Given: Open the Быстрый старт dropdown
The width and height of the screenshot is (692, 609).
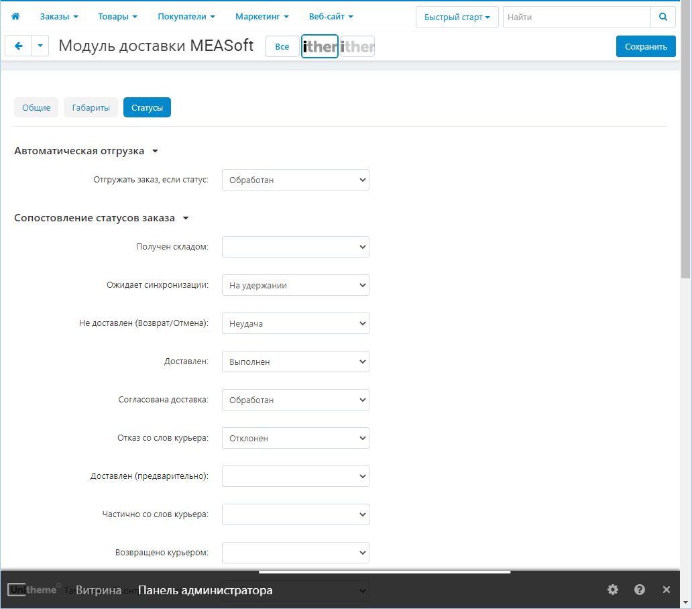Looking at the screenshot, I should [457, 17].
